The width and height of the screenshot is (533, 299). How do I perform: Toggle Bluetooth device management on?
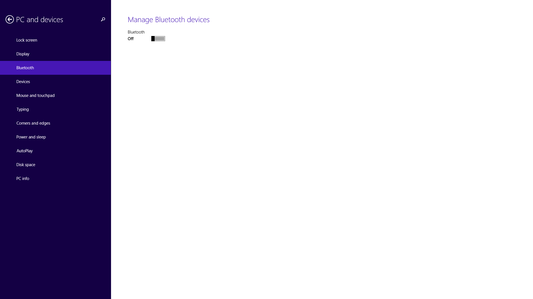pyautogui.click(x=158, y=38)
